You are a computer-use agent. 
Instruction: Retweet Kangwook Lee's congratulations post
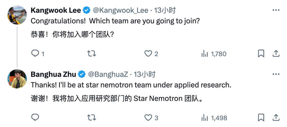coord(91,54)
